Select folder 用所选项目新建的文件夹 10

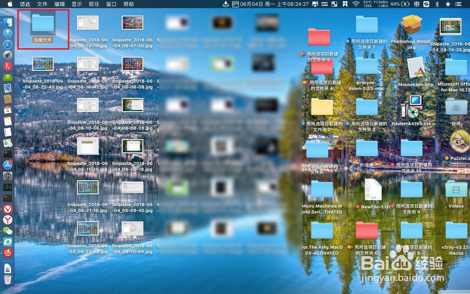point(412,148)
